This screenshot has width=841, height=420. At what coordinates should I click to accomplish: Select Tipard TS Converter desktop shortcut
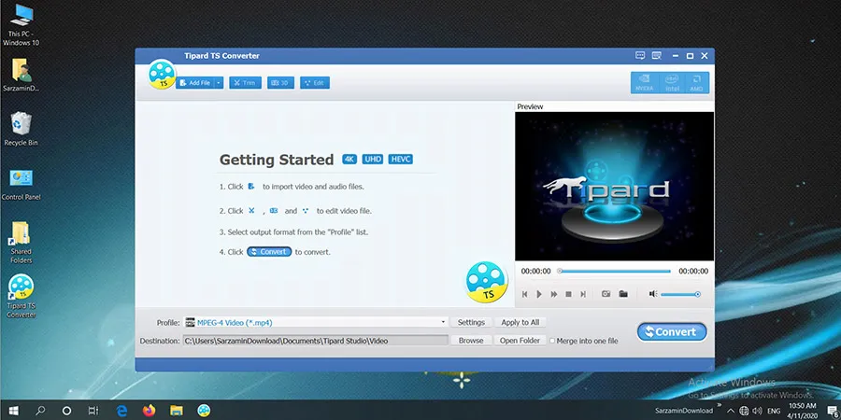tap(21, 296)
